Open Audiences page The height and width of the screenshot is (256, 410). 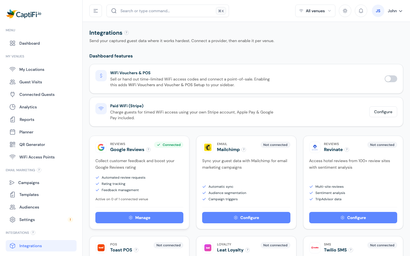[x=41, y=207]
